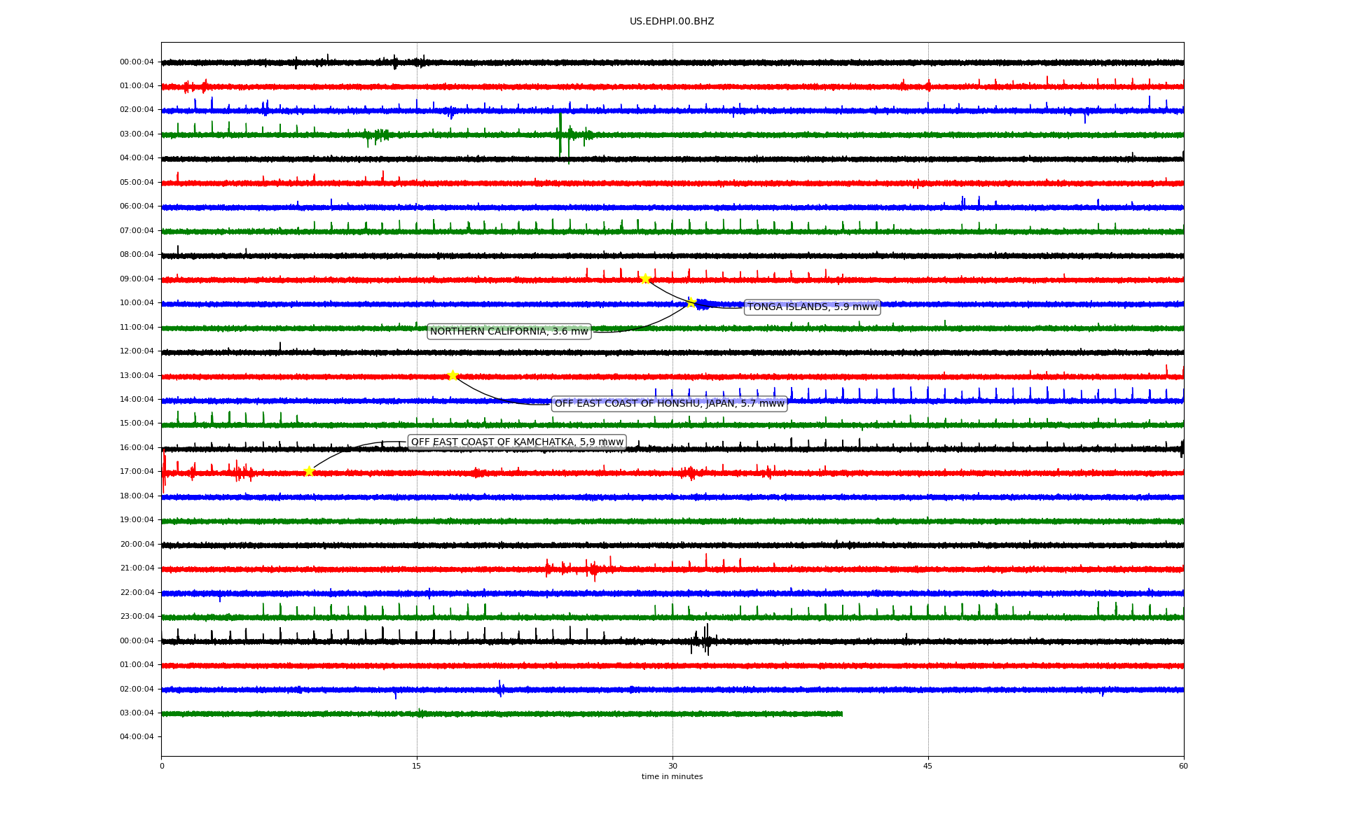Image resolution: width=1345 pixels, height=840 pixels.
Task: Click the black seismic burst on the second 00:00:04 trace
Action: pyautogui.click(x=706, y=640)
